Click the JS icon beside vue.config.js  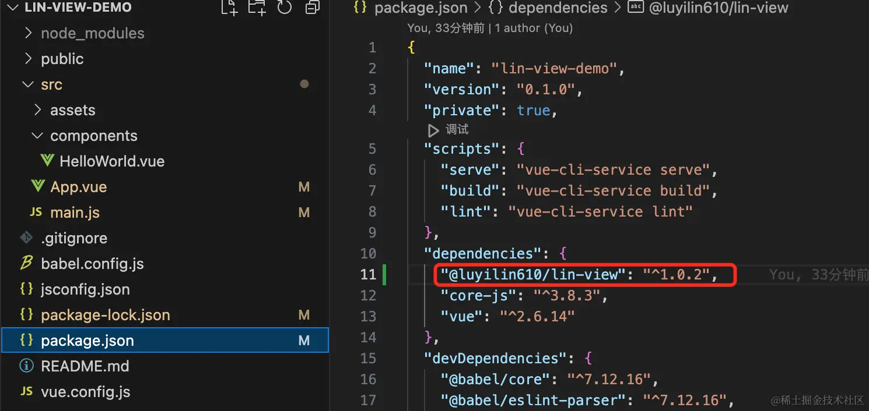(26, 392)
